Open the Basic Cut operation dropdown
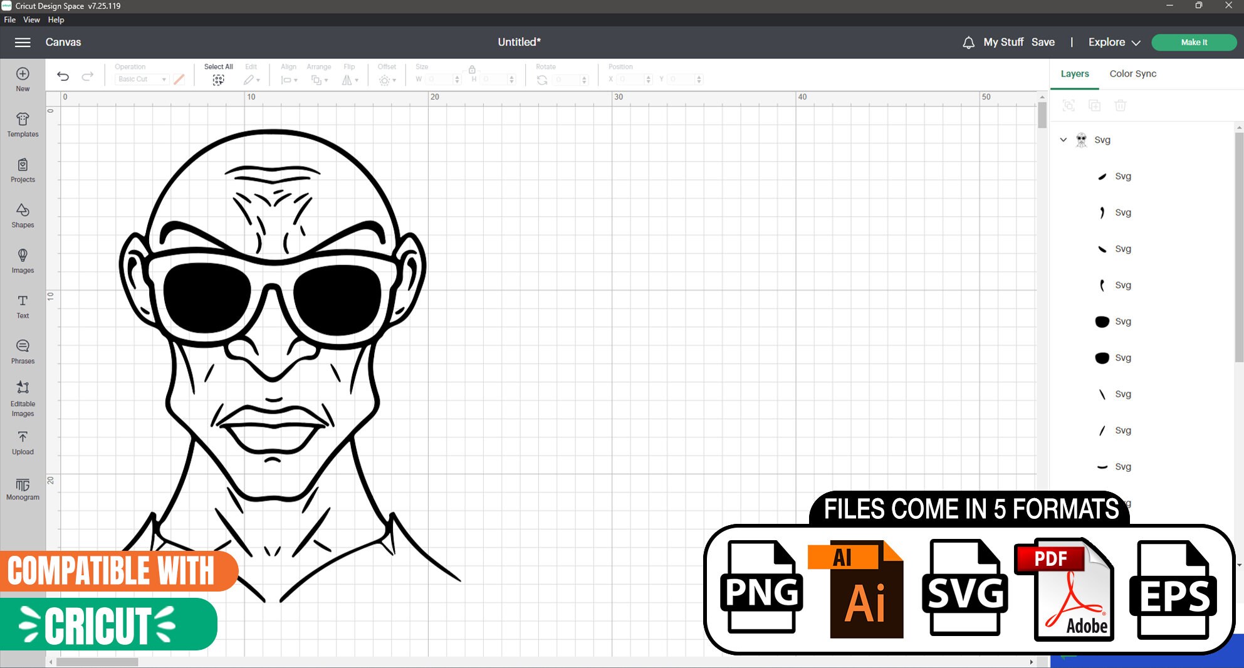 tap(140, 79)
